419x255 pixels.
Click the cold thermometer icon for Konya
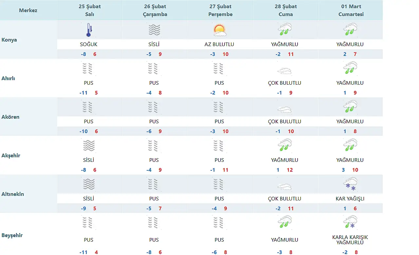(x=89, y=30)
